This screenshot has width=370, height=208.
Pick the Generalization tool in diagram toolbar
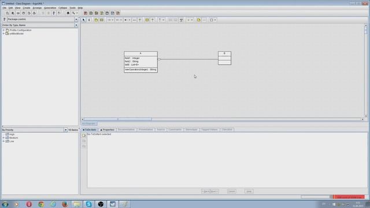pyautogui.click(x=140, y=20)
